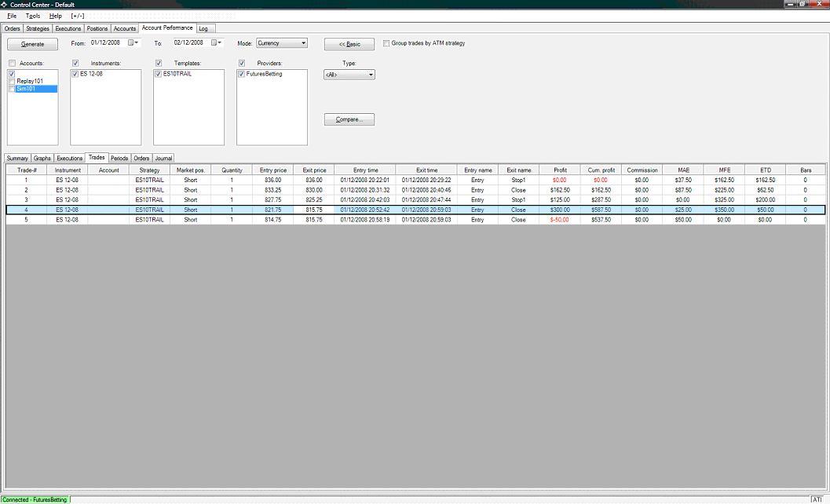
Task: Switch to the top Executions tab
Action: (x=68, y=28)
